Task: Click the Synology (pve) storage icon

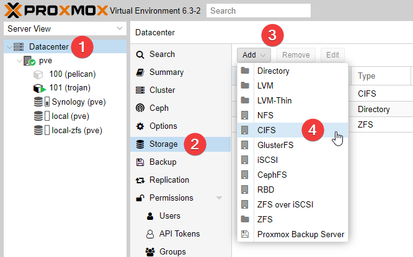Action: (x=42, y=102)
